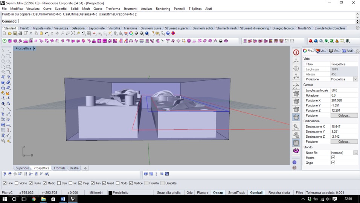Screen dimensions: 360x203
Task: Open a file with folder icon
Action: click(10, 33)
